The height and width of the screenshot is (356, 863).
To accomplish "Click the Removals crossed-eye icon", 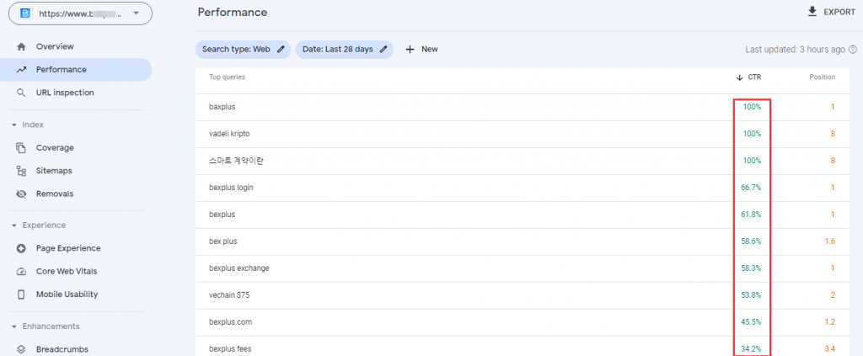I will click(x=21, y=194).
